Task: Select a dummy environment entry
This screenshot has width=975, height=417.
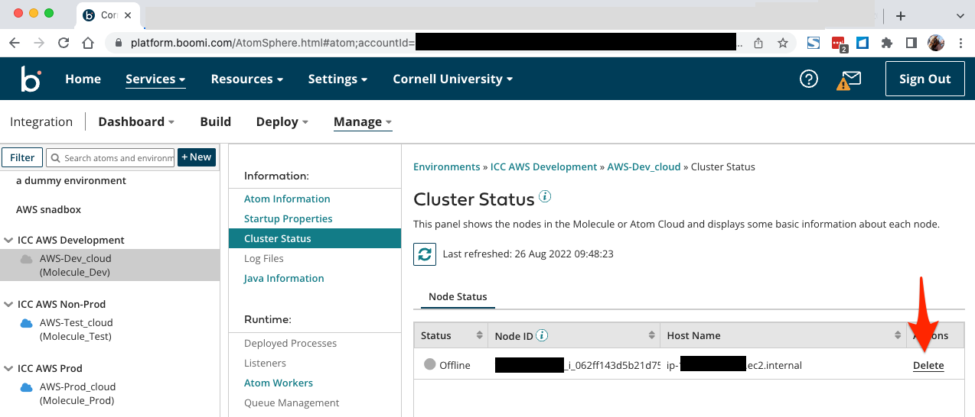Action: point(71,180)
